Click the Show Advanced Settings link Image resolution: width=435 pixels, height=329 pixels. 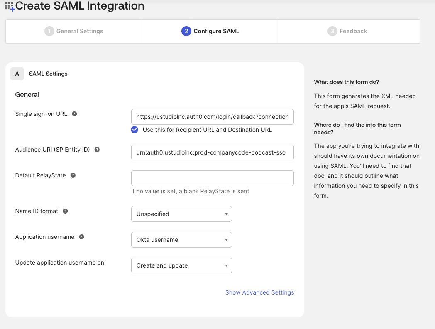pos(260,292)
